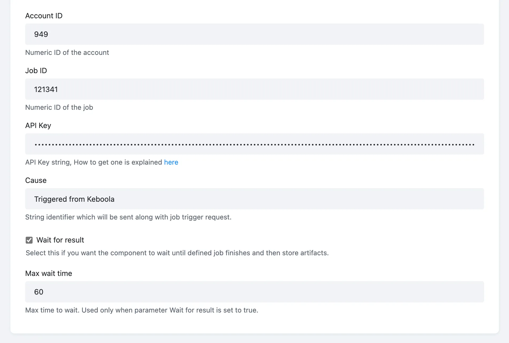This screenshot has height=343, width=509.
Task: Toggle the Wait for result checkbox
Action: click(29, 240)
